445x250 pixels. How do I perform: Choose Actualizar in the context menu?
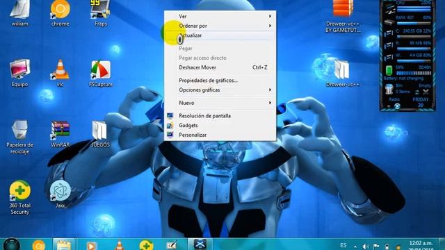click(x=220, y=35)
